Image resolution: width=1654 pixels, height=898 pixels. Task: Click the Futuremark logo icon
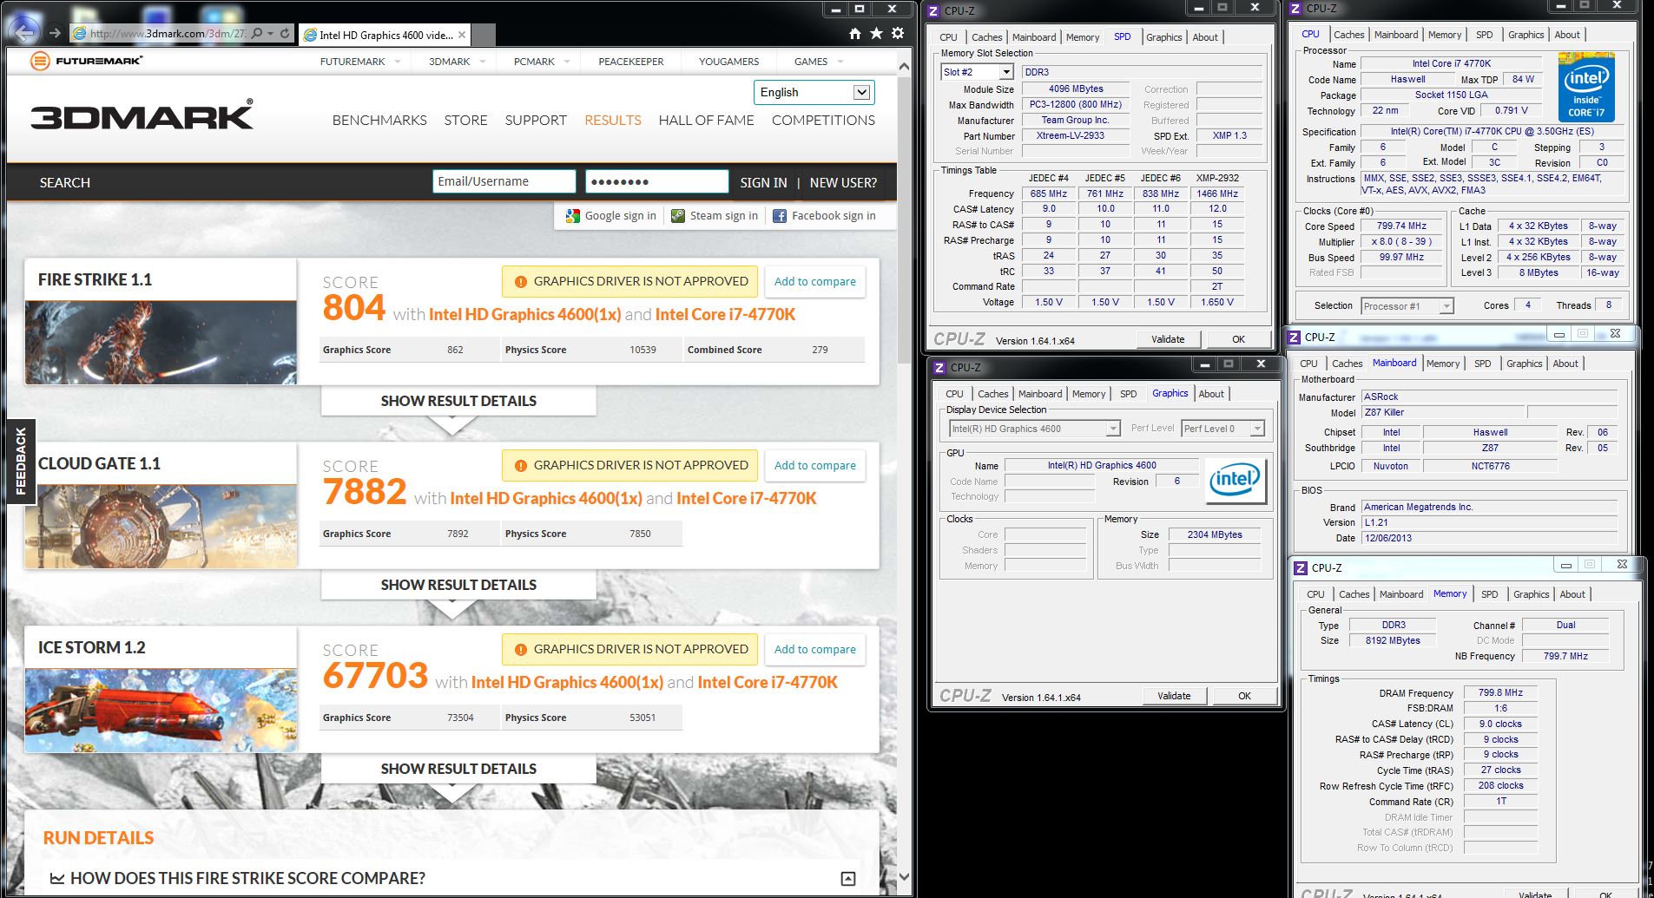point(39,61)
